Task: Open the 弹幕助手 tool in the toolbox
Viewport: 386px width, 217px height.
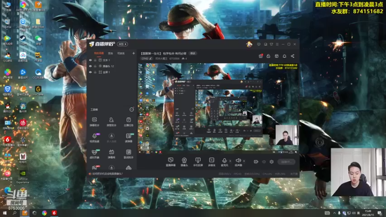Action: tap(94, 122)
